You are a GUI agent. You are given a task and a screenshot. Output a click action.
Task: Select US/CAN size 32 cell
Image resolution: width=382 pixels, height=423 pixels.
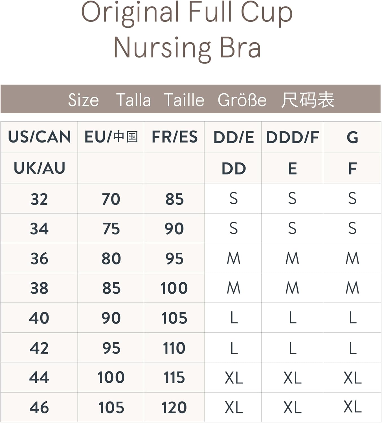pyautogui.click(x=39, y=199)
